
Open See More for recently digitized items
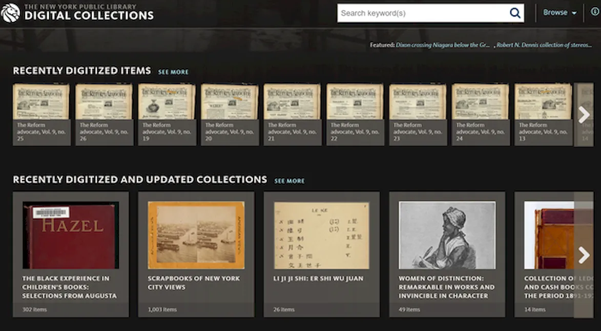click(173, 72)
